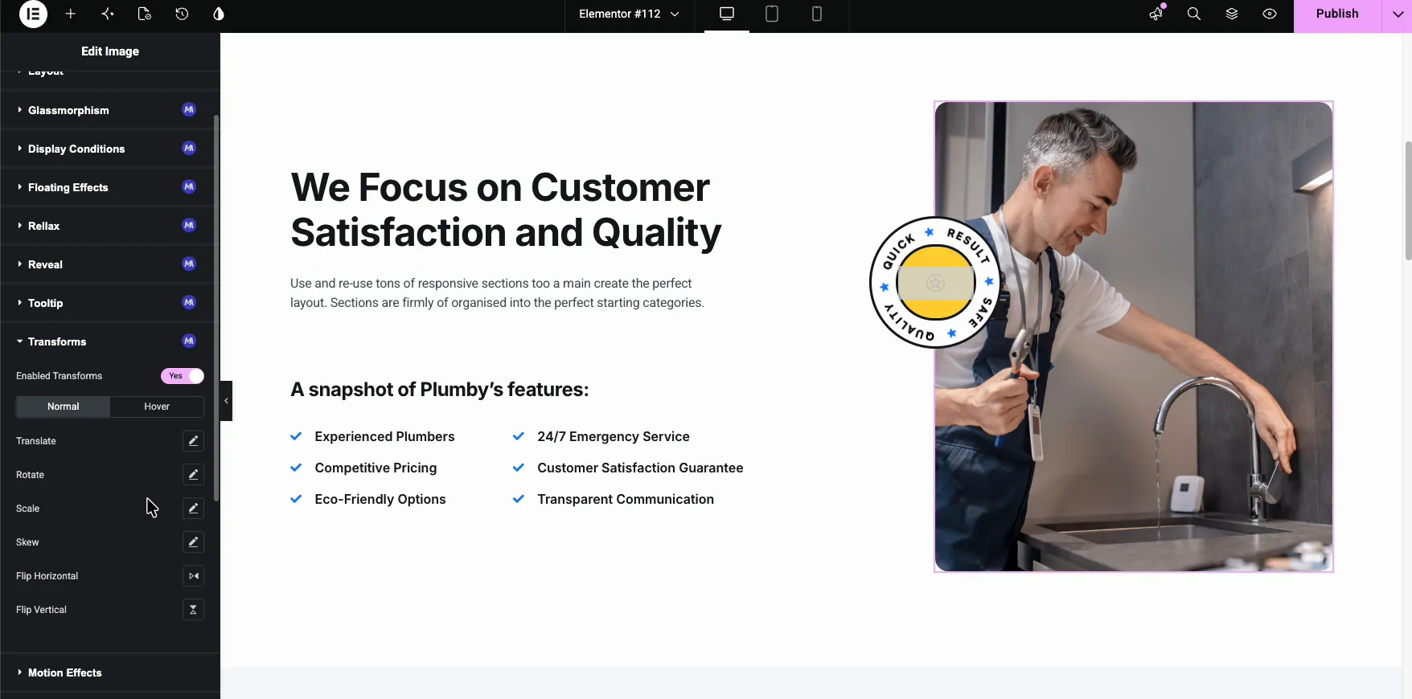Viewport: 1412px width, 699px height.
Task: Open the Structure layers icon
Action: tap(1232, 14)
